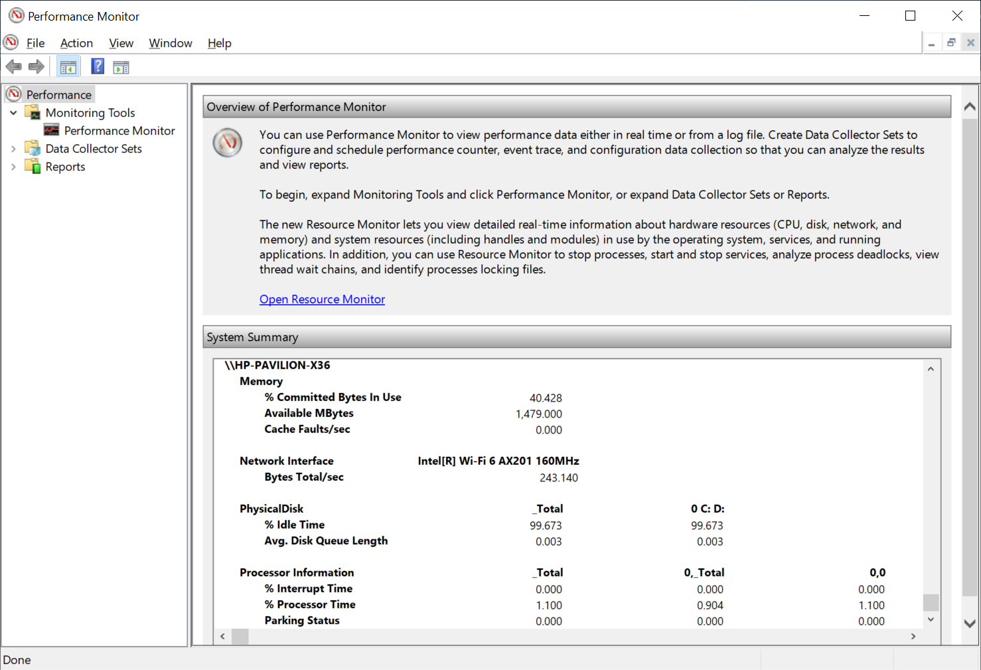Click the % Interrupt Time label
The width and height of the screenshot is (981, 670).
[x=309, y=588]
